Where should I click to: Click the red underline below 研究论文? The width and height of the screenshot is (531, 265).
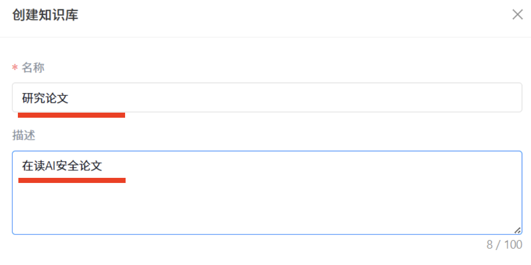71,115
